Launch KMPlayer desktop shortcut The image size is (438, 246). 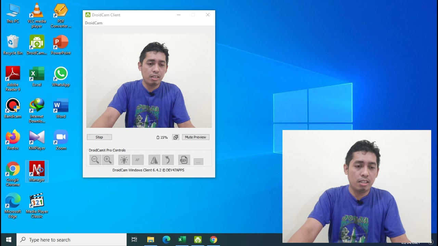[37, 140]
